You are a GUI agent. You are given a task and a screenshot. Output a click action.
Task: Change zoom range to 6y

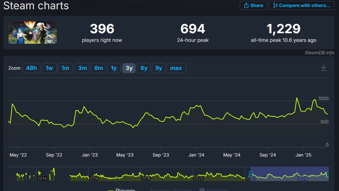144,68
